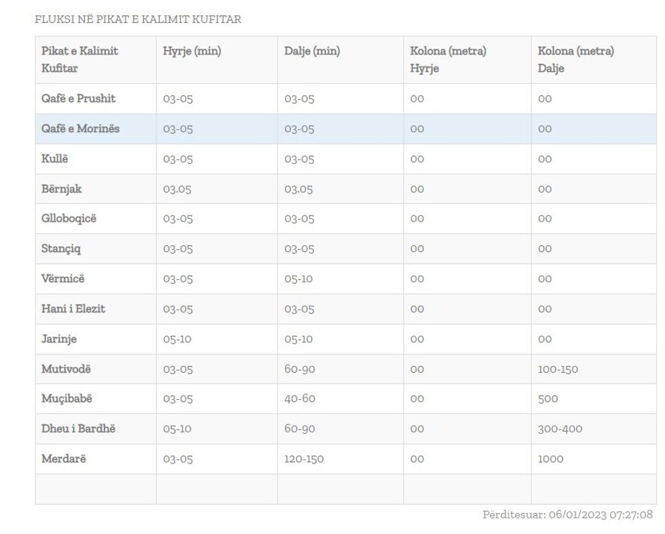
Task: Click the Dheu i Bardhë row label
Action: (78, 429)
